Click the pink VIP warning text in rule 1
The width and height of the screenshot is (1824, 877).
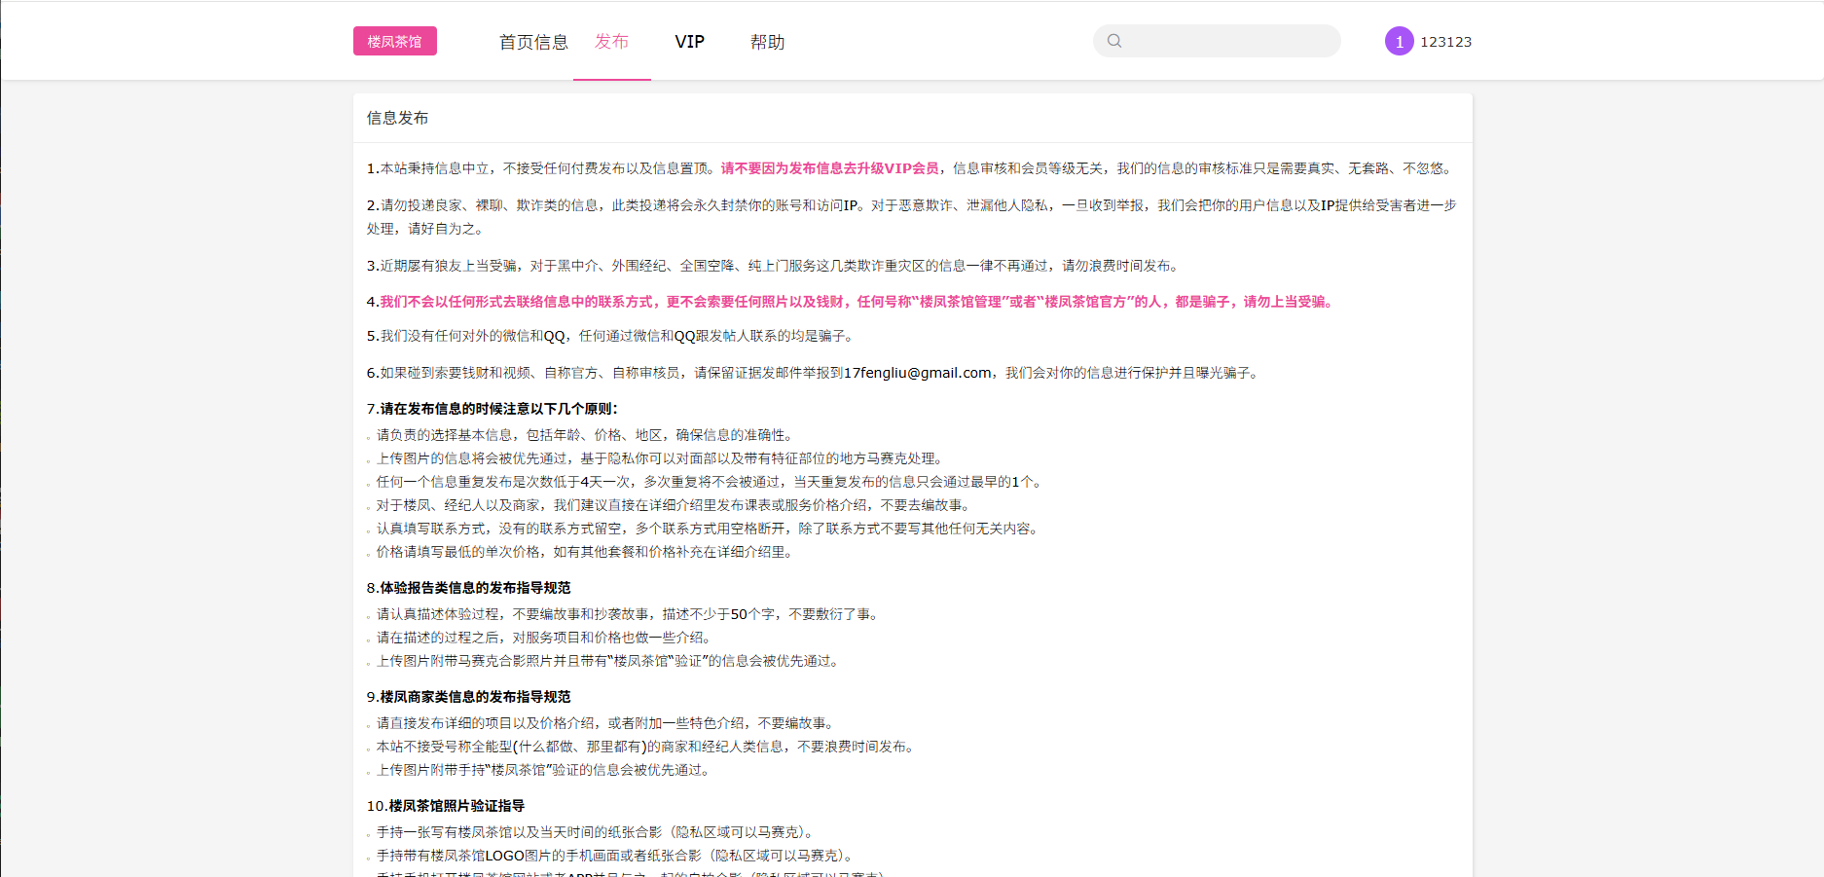[829, 167]
